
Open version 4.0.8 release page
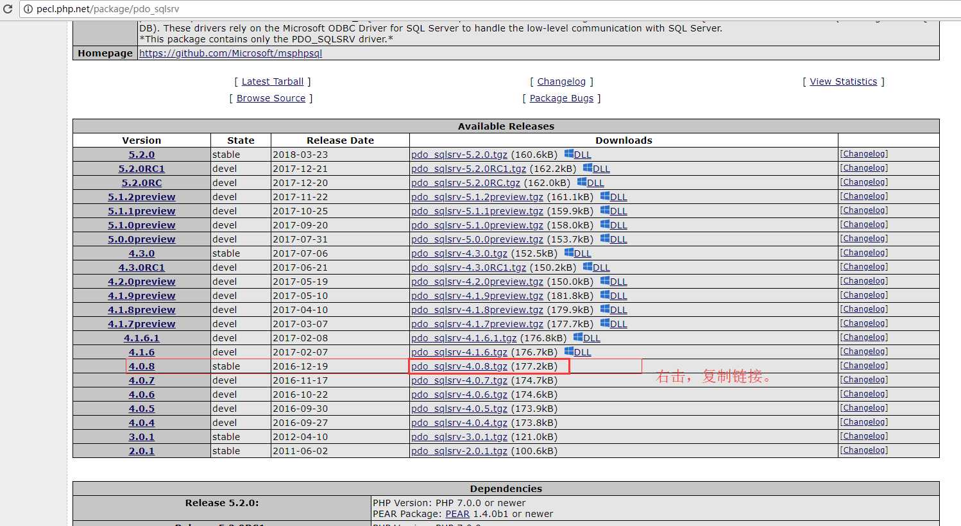click(142, 366)
